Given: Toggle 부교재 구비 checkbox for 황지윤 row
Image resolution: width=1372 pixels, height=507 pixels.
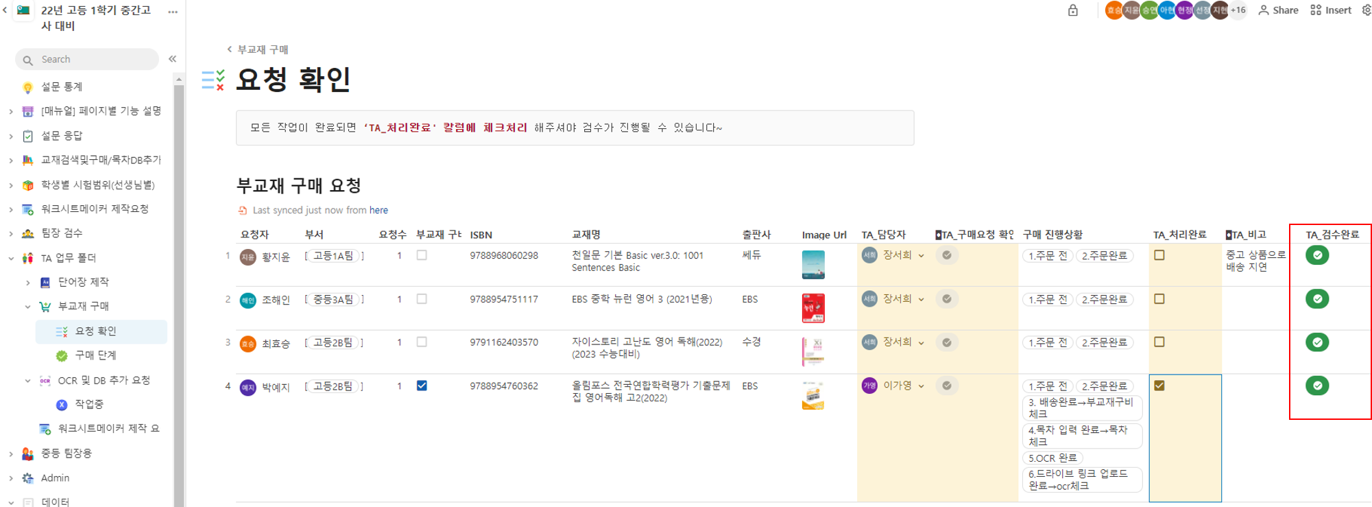Looking at the screenshot, I should tap(422, 255).
